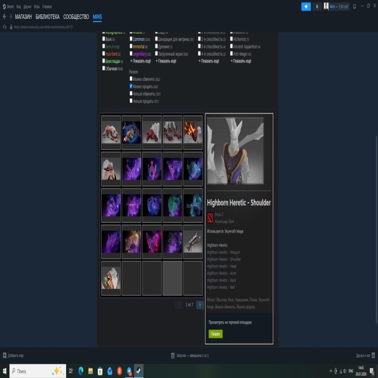Open the notifications bell icon
Viewport: 378px width, 378px height.
[317, 7]
